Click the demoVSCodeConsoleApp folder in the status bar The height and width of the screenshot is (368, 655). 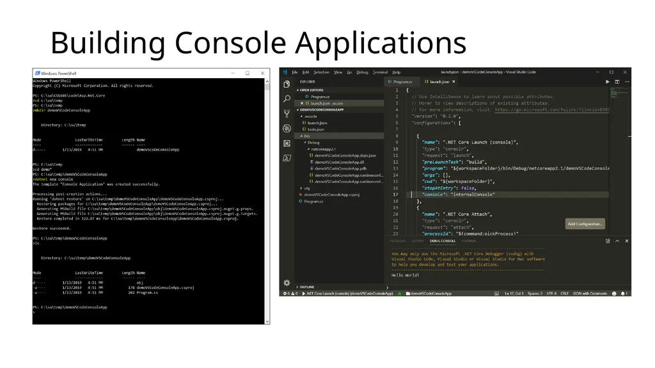click(x=429, y=294)
